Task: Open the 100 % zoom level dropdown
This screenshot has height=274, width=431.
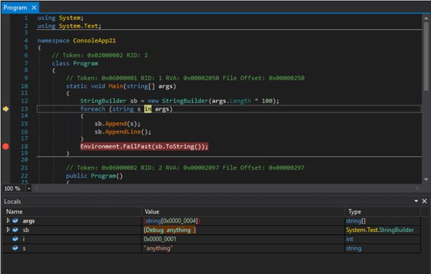Action: [29, 188]
